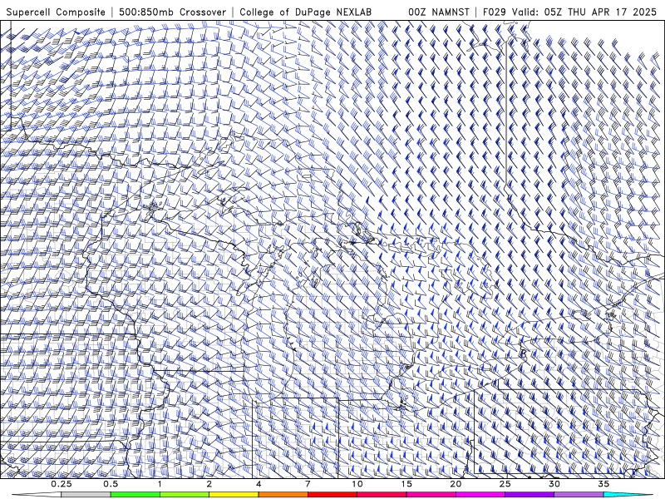
Task: Select the pink swatch between 15 and 20
Action: pos(431,495)
